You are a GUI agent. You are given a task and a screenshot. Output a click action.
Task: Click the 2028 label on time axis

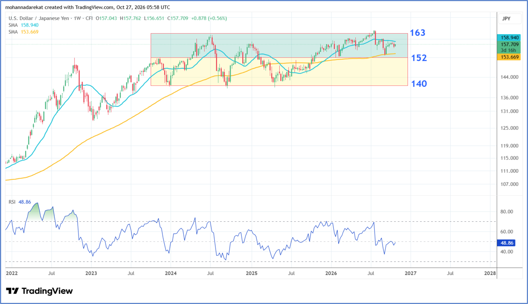[490, 273]
